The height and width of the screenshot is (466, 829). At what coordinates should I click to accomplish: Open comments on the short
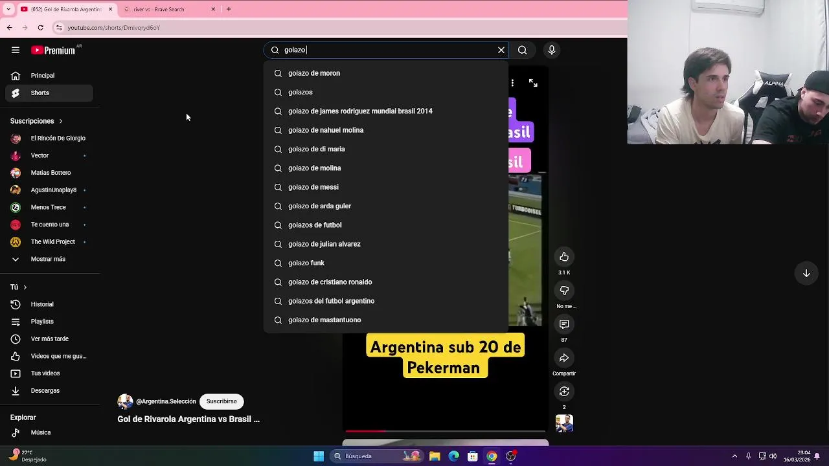click(x=564, y=324)
